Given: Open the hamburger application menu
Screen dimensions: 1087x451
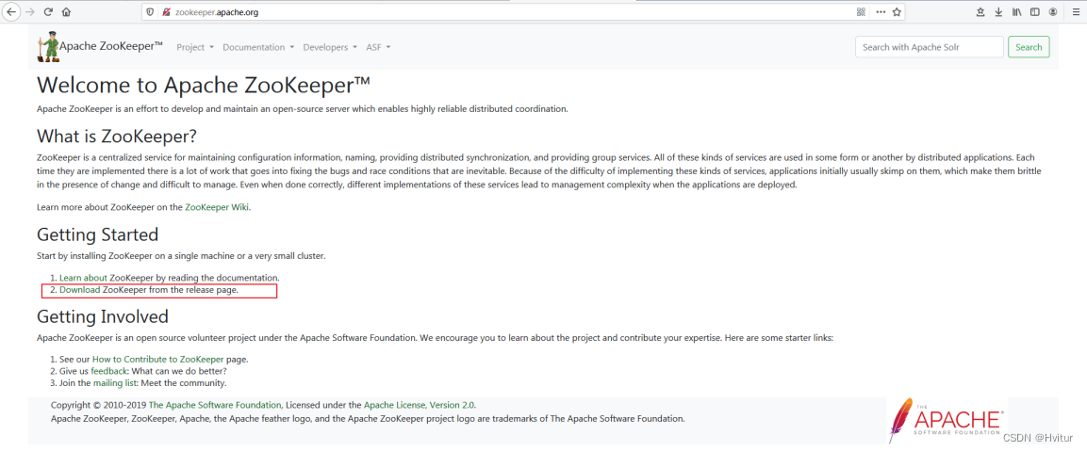Looking at the screenshot, I should tap(1075, 12).
